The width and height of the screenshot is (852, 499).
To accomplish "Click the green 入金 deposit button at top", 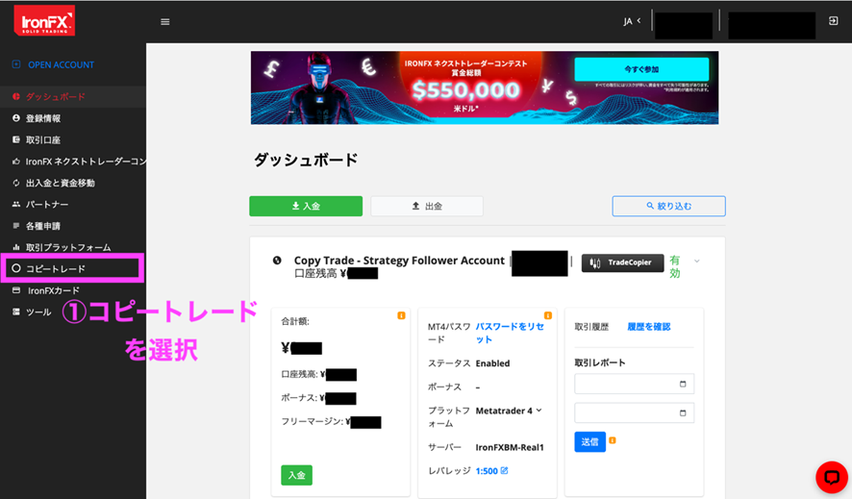I will coord(306,206).
